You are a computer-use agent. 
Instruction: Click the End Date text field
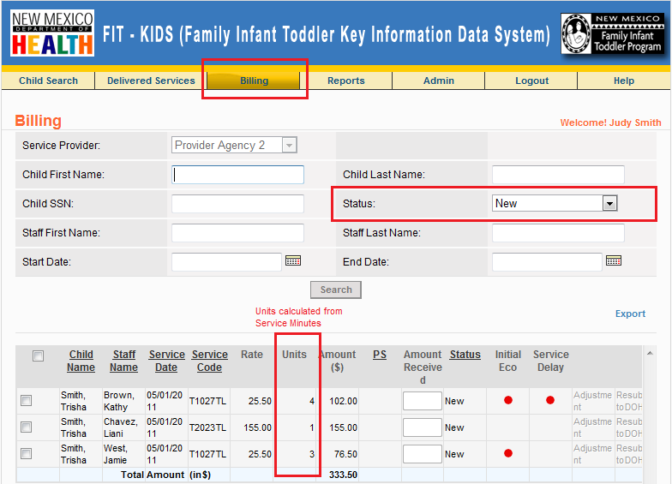pos(547,262)
